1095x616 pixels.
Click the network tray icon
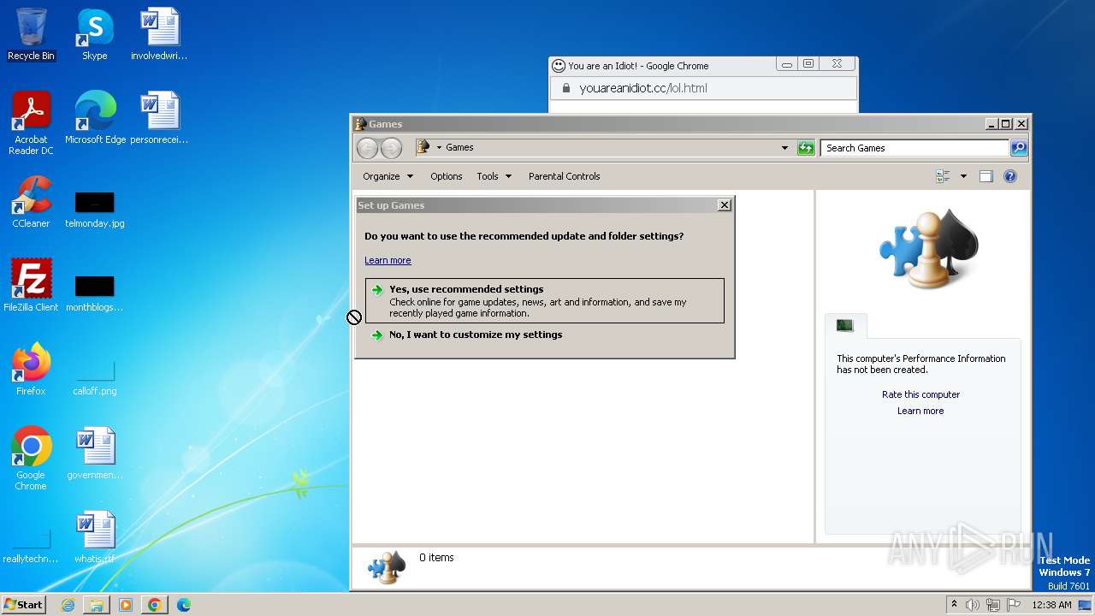coord(992,605)
